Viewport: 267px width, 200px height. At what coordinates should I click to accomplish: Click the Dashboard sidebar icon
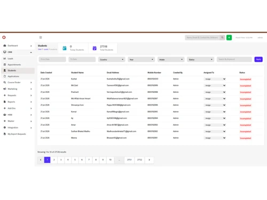5,46
